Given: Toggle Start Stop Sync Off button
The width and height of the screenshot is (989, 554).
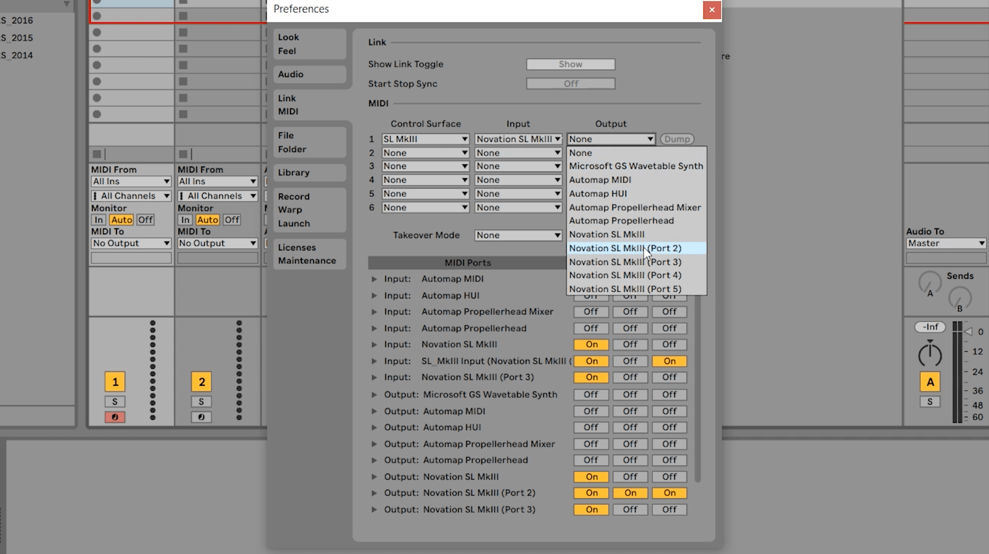Looking at the screenshot, I should coord(570,83).
